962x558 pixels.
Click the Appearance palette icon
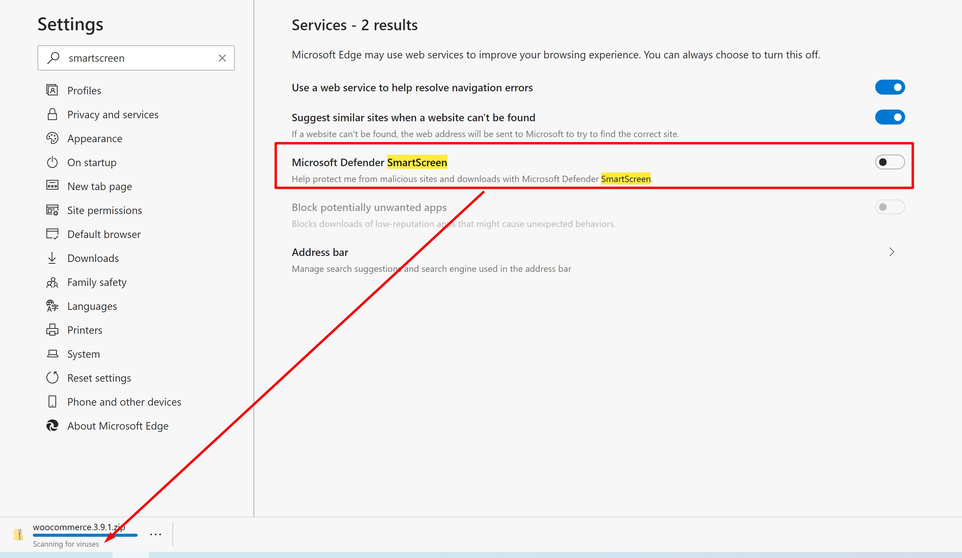tap(52, 138)
